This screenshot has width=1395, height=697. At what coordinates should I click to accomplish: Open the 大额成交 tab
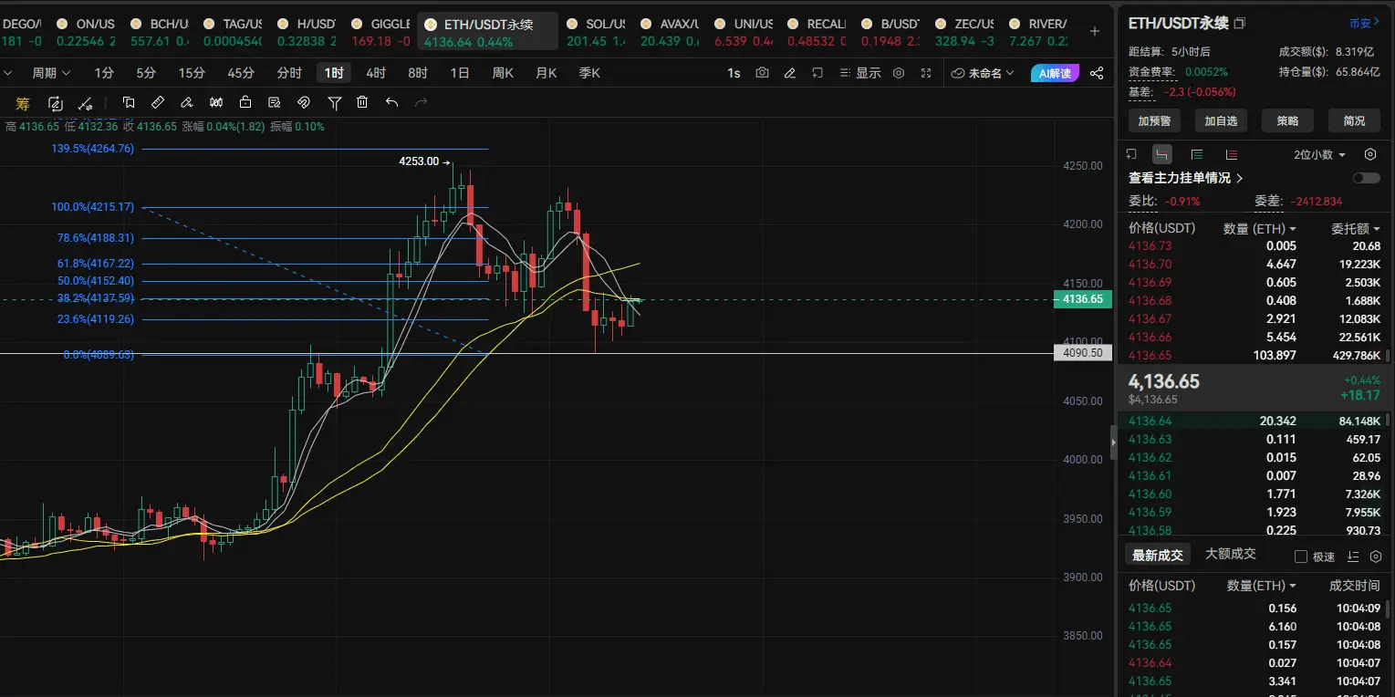(1230, 554)
